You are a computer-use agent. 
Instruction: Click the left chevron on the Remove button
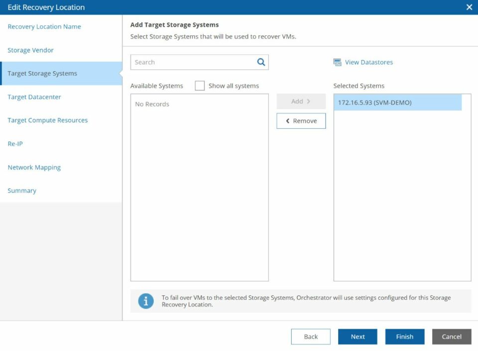pyautogui.click(x=287, y=121)
